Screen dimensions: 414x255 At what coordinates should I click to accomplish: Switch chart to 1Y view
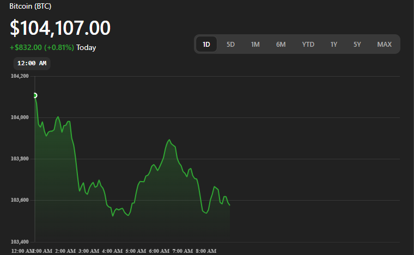[333, 45]
